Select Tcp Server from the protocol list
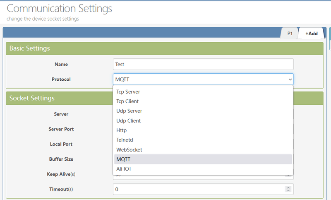Screen dimensions: 331x200 point(128,92)
